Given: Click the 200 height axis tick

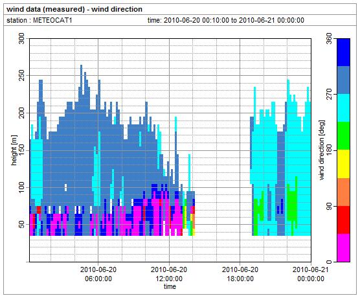Looking at the screenshot, I should pyautogui.click(x=21, y=113).
